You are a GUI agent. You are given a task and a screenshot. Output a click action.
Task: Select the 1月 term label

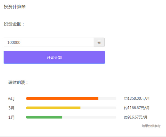click(x=12, y=117)
